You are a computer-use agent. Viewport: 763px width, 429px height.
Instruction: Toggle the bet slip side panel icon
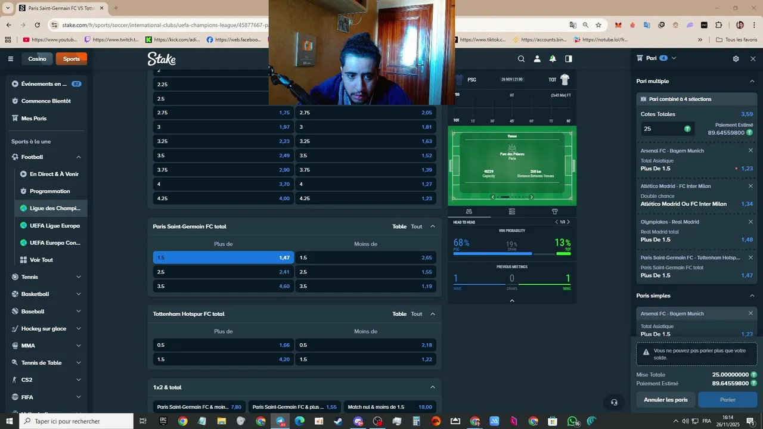pos(569,58)
